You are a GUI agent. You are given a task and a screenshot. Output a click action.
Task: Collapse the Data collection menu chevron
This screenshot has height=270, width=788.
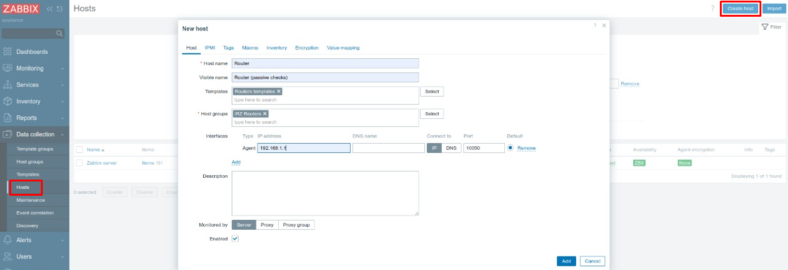[x=63, y=134]
